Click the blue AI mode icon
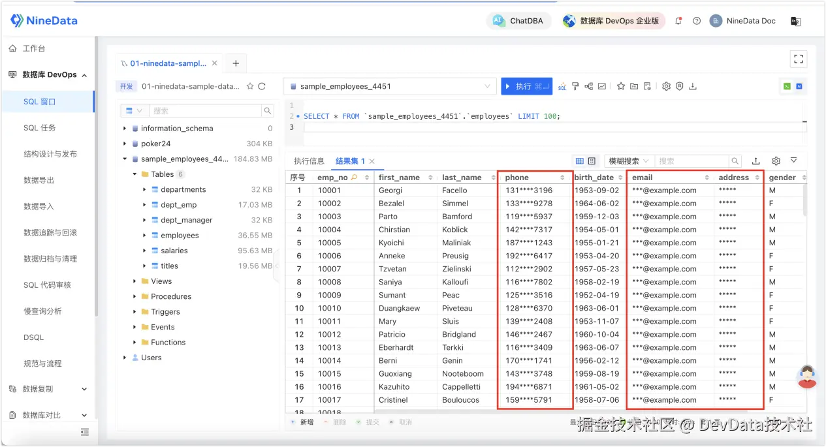The width and height of the screenshot is (826, 447). pyautogui.click(x=799, y=86)
